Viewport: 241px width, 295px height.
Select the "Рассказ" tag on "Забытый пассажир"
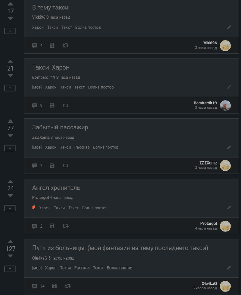[x=82, y=147]
